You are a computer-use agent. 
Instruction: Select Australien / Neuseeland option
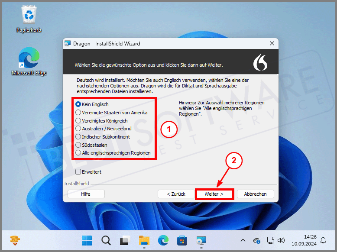(x=104, y=129)
